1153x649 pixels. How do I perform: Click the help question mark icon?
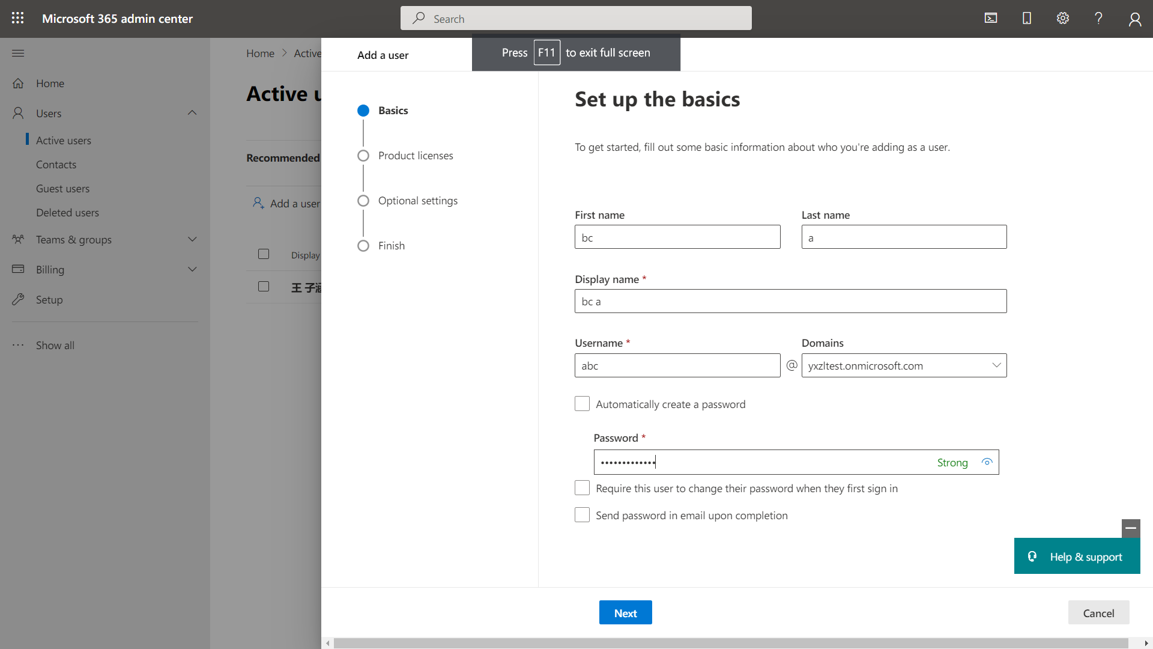click(1098, 18)
